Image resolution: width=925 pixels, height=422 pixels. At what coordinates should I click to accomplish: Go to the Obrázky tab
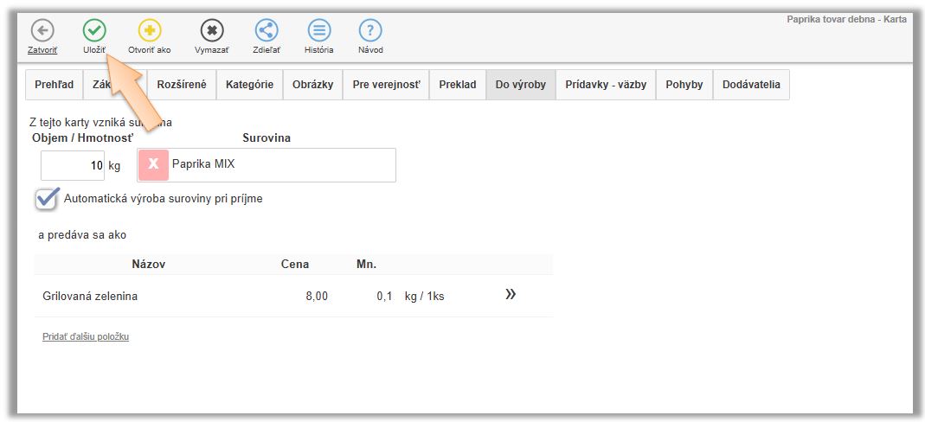(x=312, y=85)
